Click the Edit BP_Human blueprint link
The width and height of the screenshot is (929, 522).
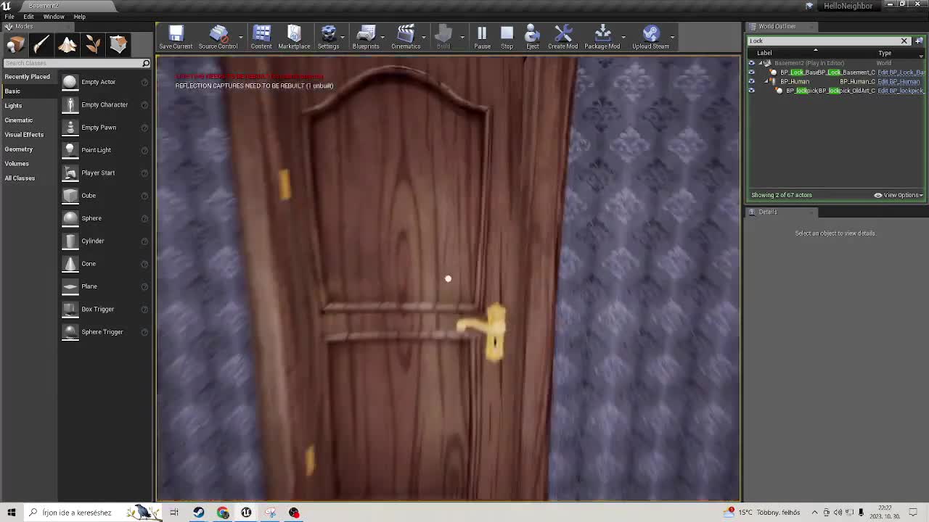coord(898,82)
